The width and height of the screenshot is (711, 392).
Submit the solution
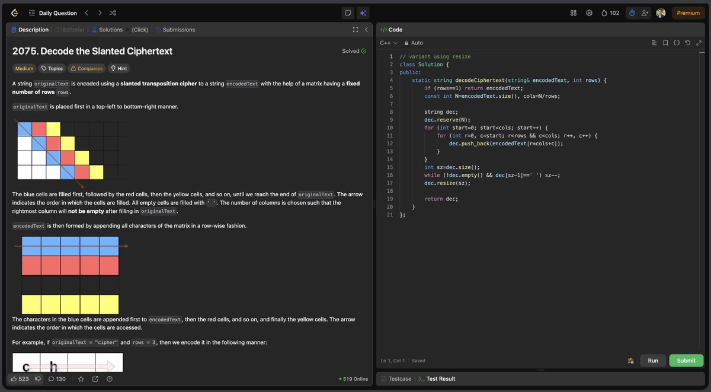click(x=686, y=361)
